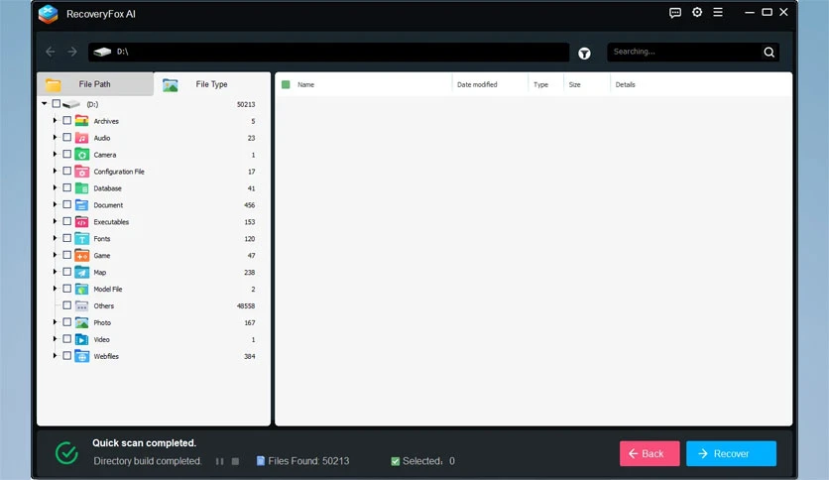This screenshot has height=480, width=829.
Task: Check the Document checkbox
Action: 67,204
